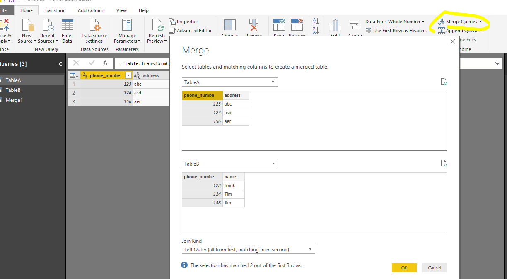This screenshot has height=279, width=507.
Task: Click the Keep Rows icon
Action: [x=279, y=24]
